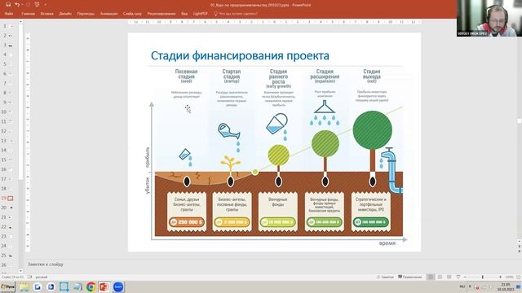Open the Слайд-шоу ribbon tab

pyautogui.click(x=132, y=14)
